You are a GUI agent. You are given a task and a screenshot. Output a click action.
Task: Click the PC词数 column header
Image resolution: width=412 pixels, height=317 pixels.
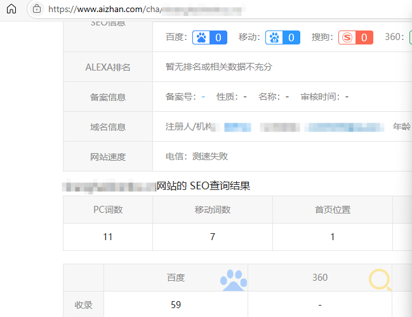[108, 210]
